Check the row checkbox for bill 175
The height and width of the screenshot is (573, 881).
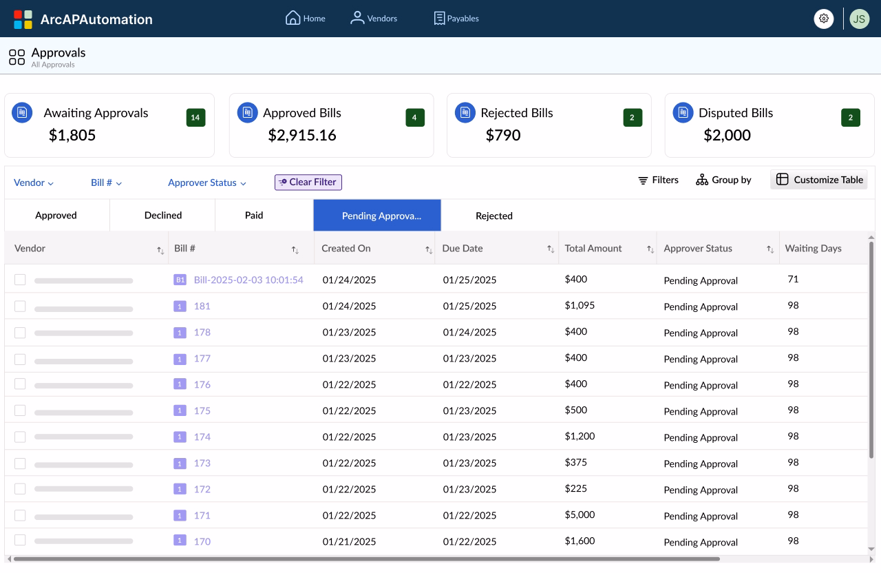pyautogui.click(x=20, y=410)
